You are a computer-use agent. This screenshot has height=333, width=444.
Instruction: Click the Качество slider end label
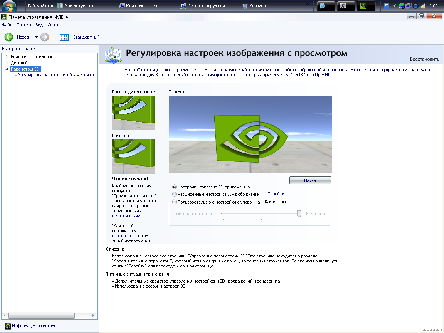pos(315,214)
